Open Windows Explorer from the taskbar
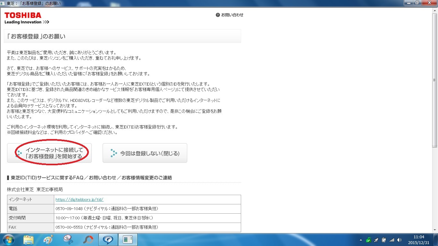This screenshot has height=246, width=438. 29,240
